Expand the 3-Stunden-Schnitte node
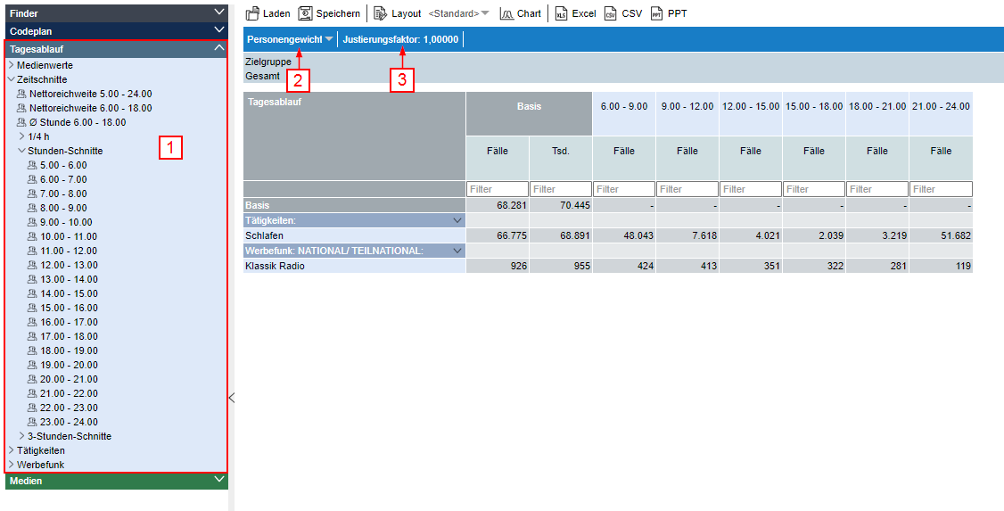This screenshot has width=1004, height=511. coord(21,436)
